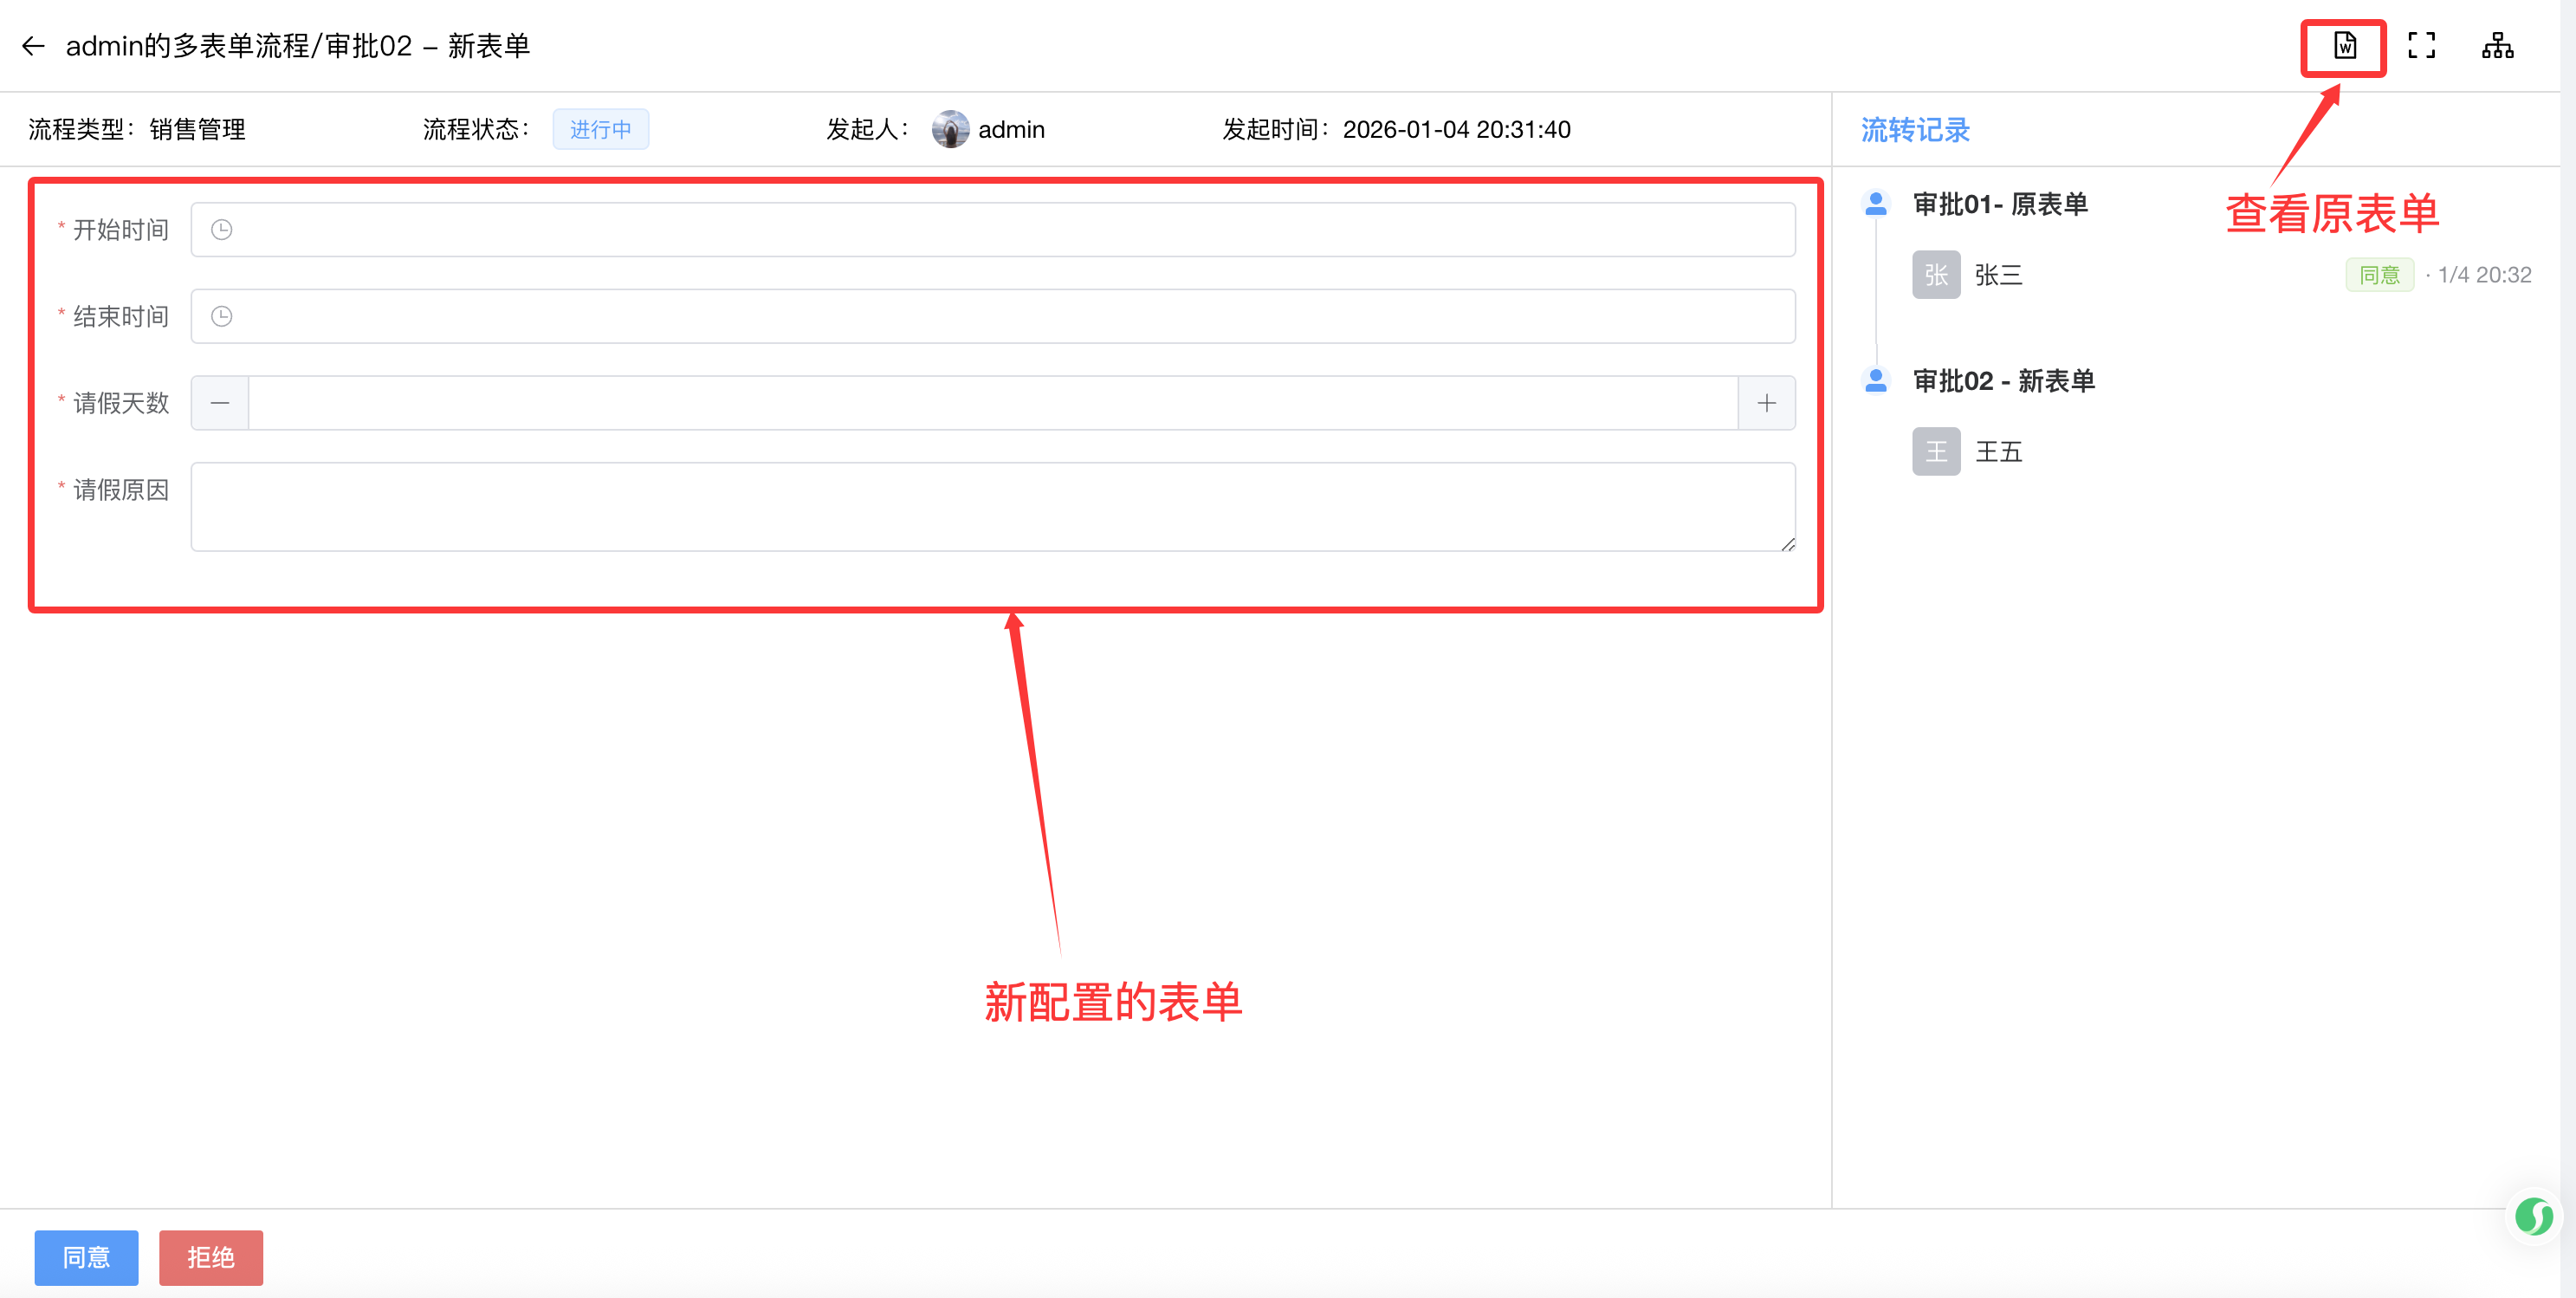Click the clock icon in 结束时间 field

coord(222,317)
